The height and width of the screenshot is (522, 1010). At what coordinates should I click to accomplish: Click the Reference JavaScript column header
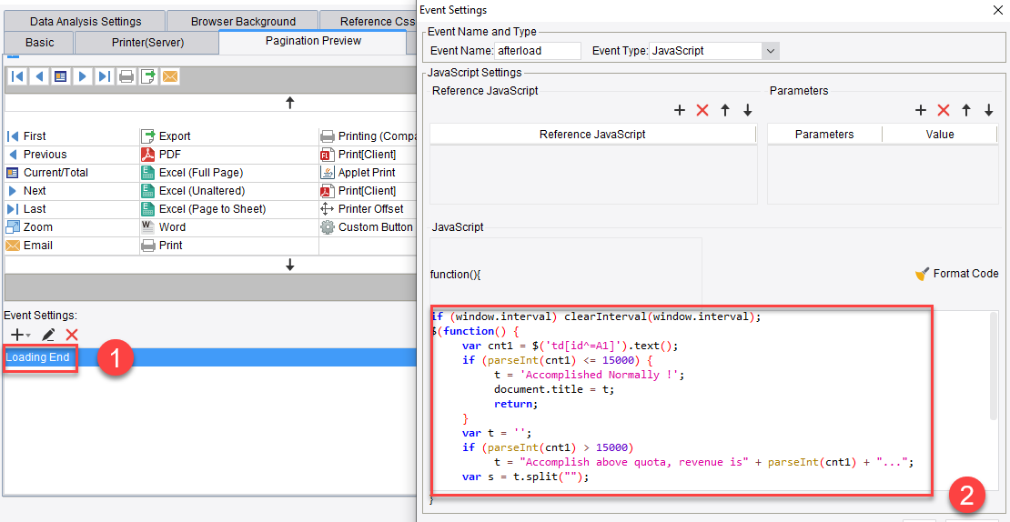coord(592,135)
